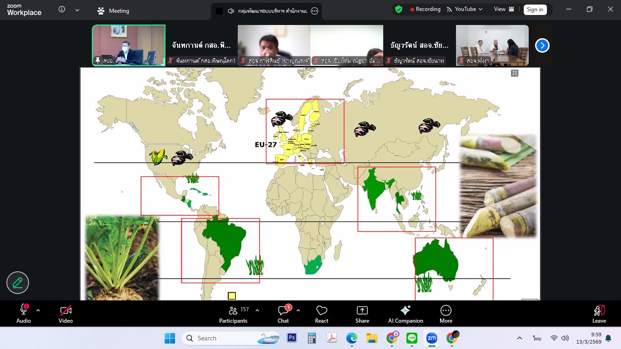
Task: Expand the YouTube livestream dropdown
Action: click(x=481, y=10)
